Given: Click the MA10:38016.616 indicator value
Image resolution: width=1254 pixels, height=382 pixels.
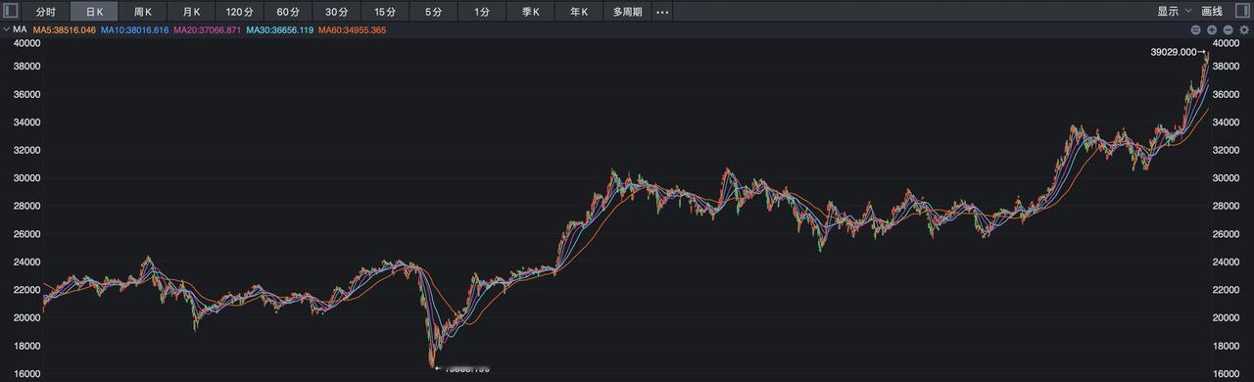Looking at the screenshot, I should point(134,30).
